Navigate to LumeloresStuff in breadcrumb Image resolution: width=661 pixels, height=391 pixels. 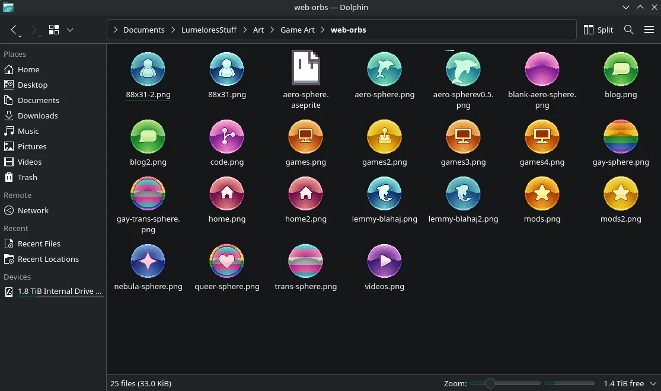click(x=209, y=30)
